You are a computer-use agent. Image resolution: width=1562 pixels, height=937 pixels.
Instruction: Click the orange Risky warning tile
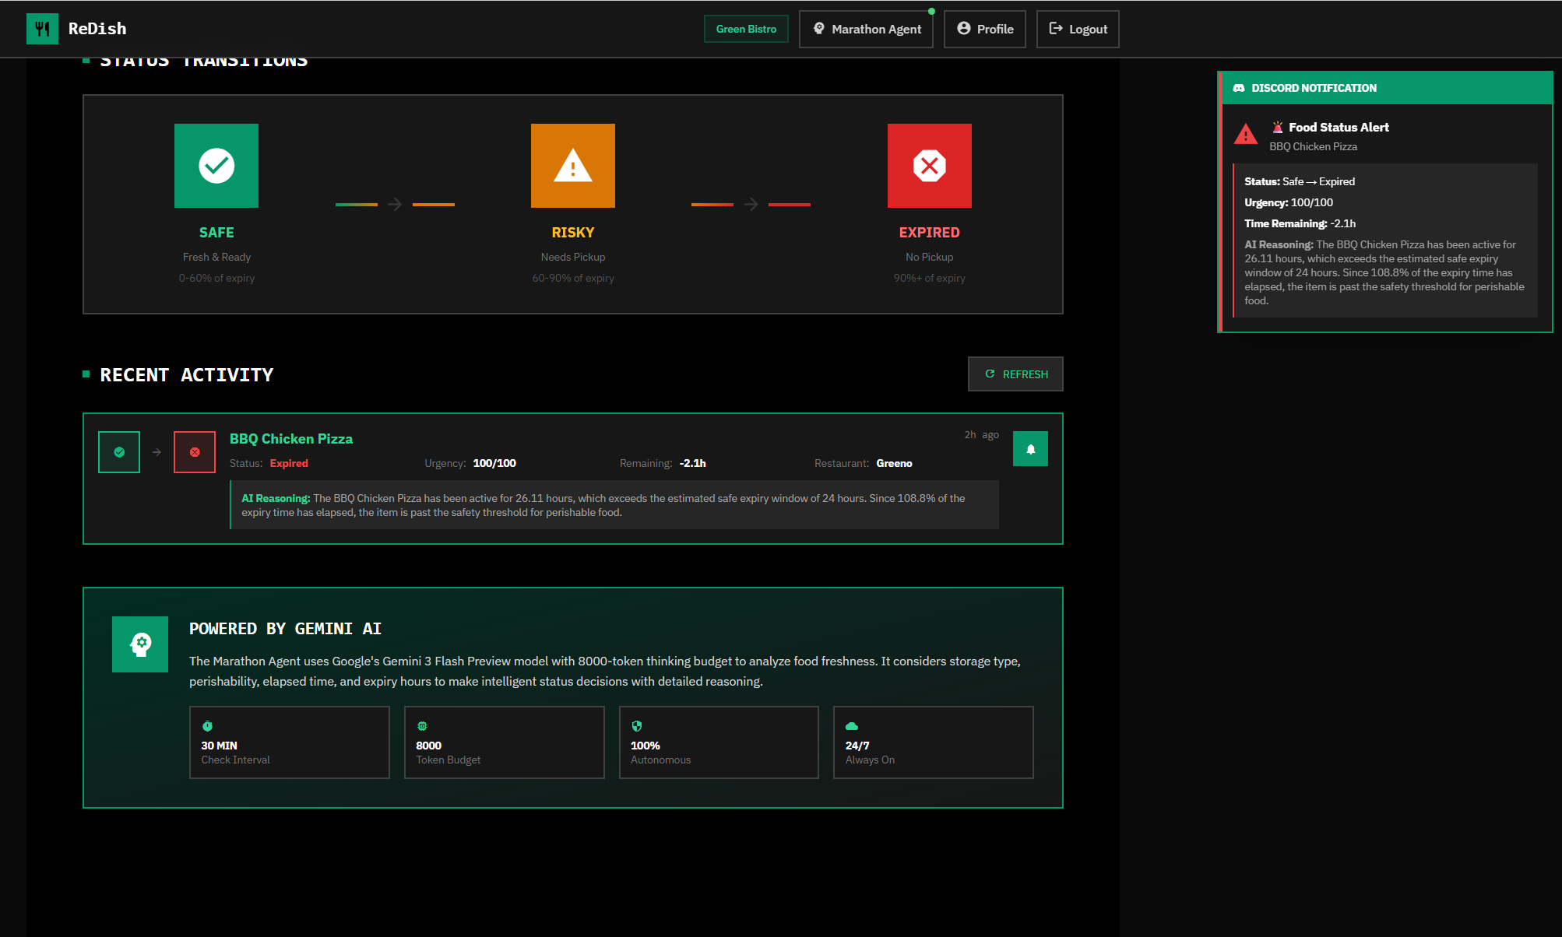click(573, 166)
